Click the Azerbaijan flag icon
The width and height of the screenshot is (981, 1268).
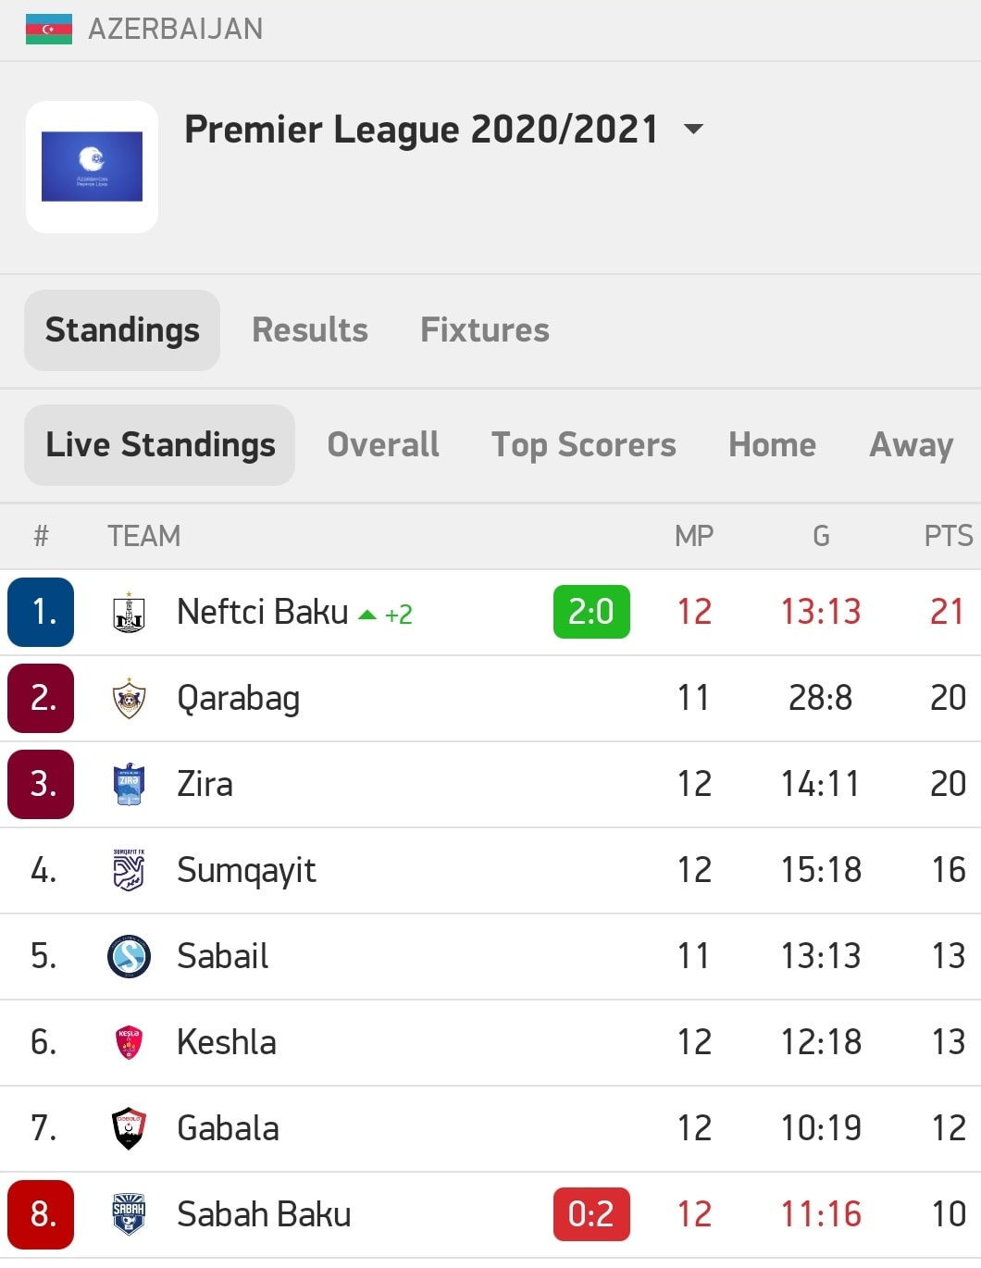coord(49,29)
